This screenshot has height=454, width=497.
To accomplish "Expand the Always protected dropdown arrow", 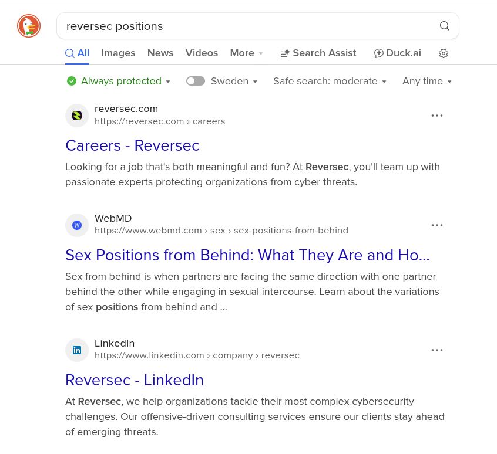I will (x=168, y=82).
